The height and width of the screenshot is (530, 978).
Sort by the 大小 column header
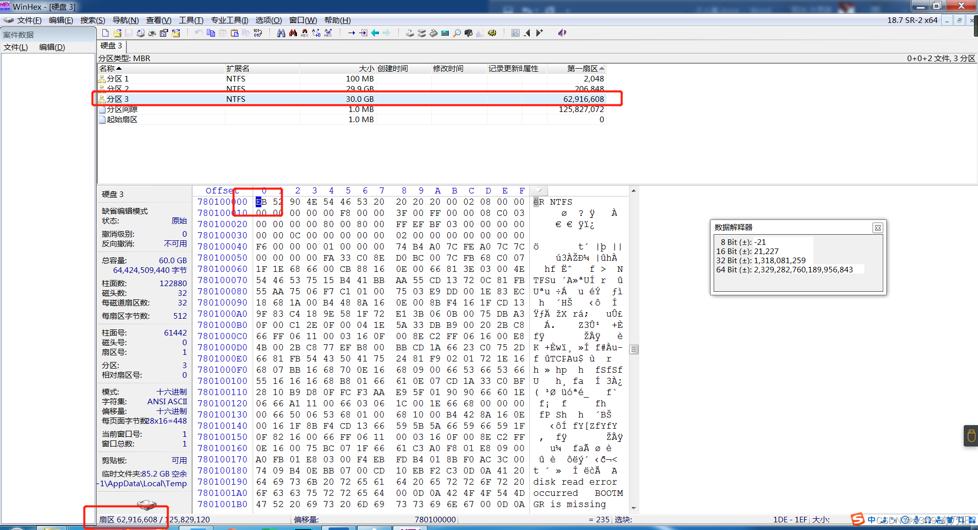coord(337,69)
